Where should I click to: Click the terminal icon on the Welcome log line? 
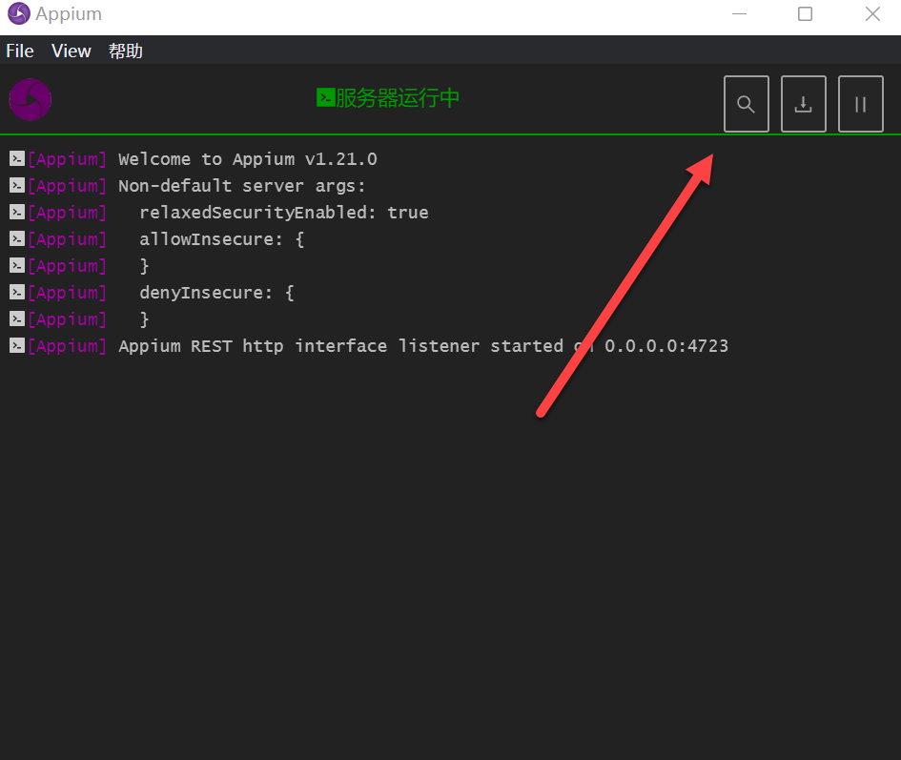coord(16,159)
